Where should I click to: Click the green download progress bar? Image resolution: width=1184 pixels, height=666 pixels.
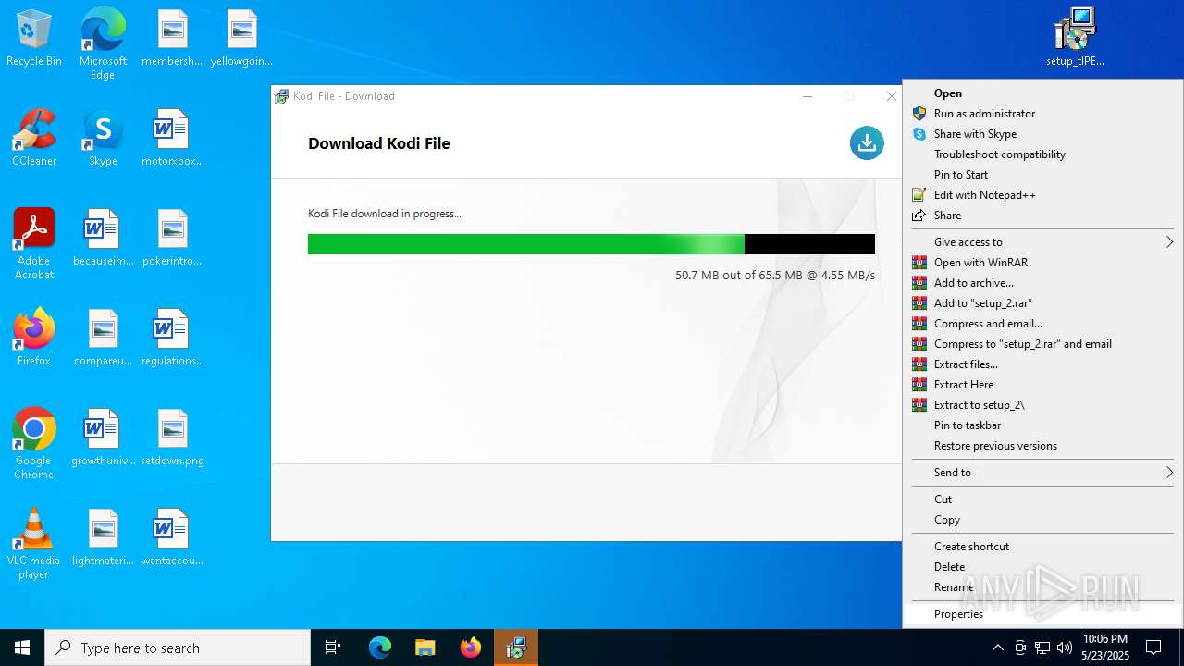pyautogui.click(x=591, y=244)
